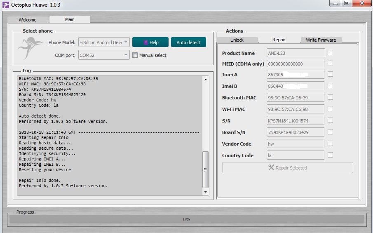Click log line 'Auto detect done.'
Image resolution: width=373 pixels, height=233 pixels.
pyautogui.click(x=40, y=116)
